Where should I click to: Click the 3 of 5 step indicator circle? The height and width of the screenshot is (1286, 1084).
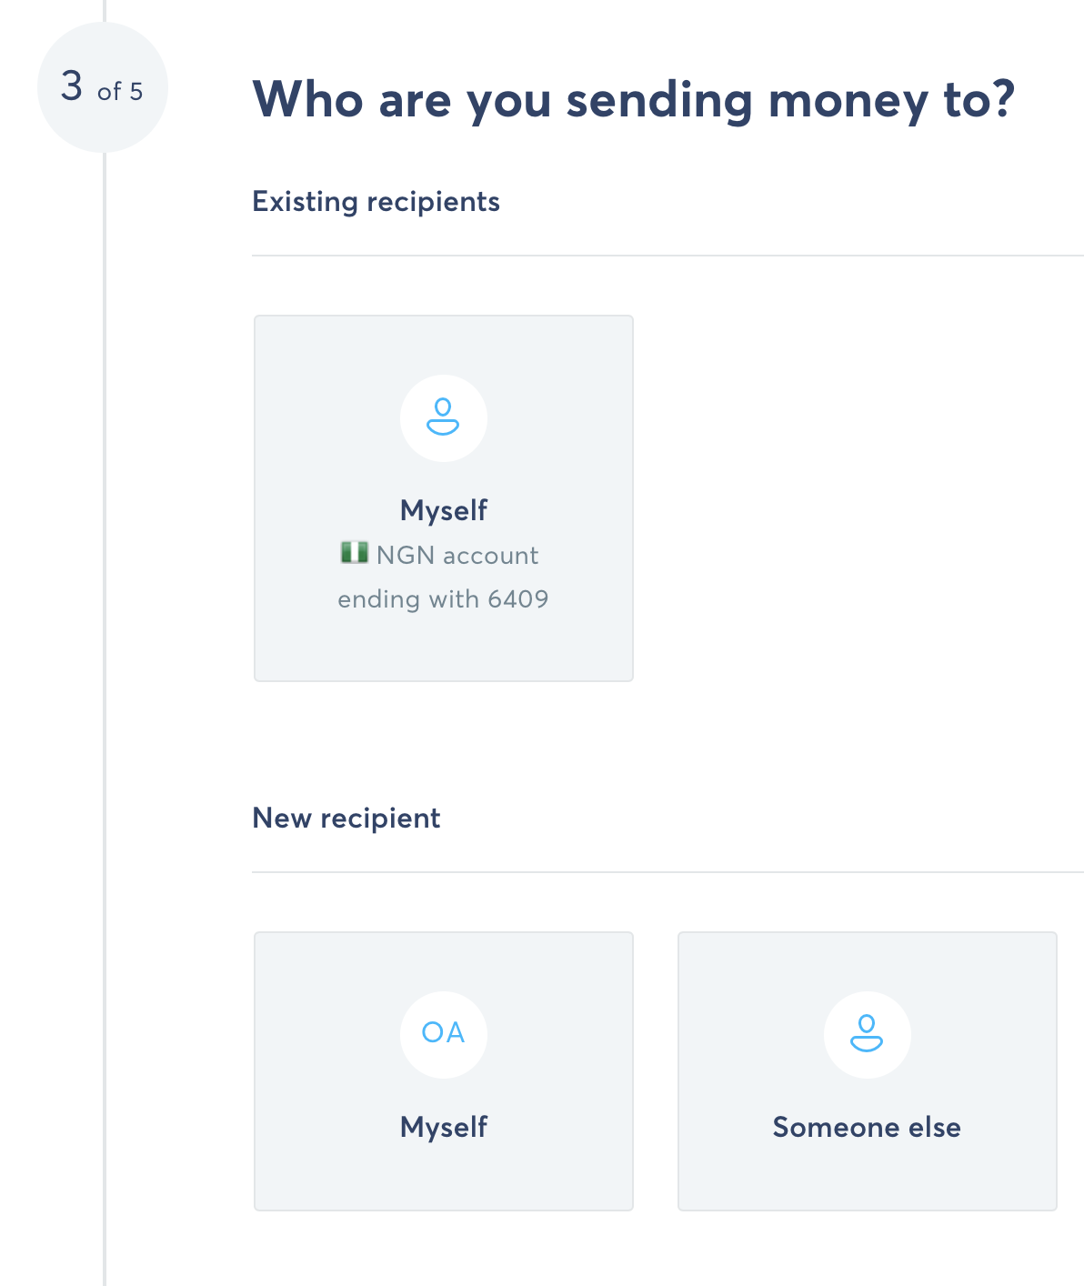102,87
